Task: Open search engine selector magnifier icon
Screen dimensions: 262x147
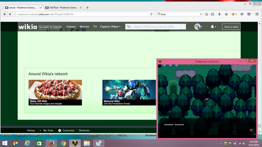Action: pyautogui.click(x=158, y=14)
